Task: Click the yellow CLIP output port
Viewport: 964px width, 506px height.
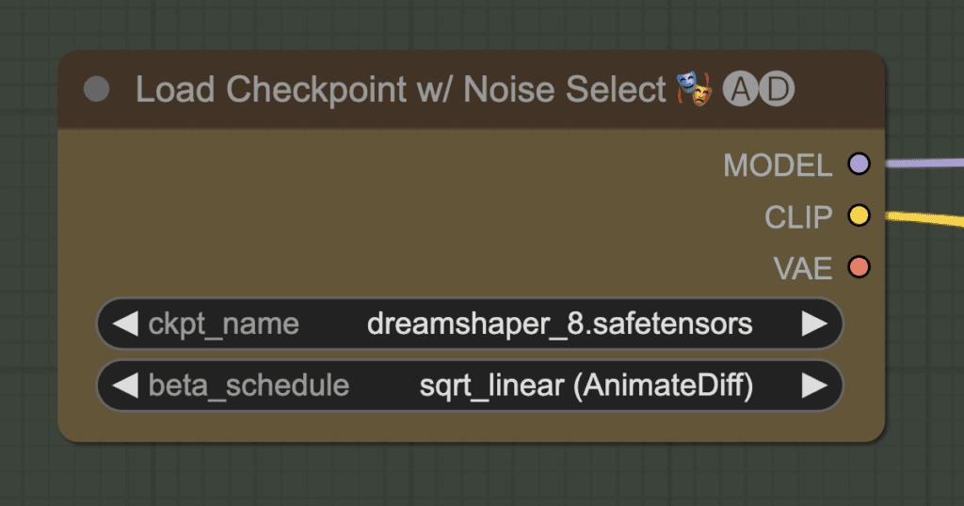Action: pyautogui.click(x=859, y=215)
